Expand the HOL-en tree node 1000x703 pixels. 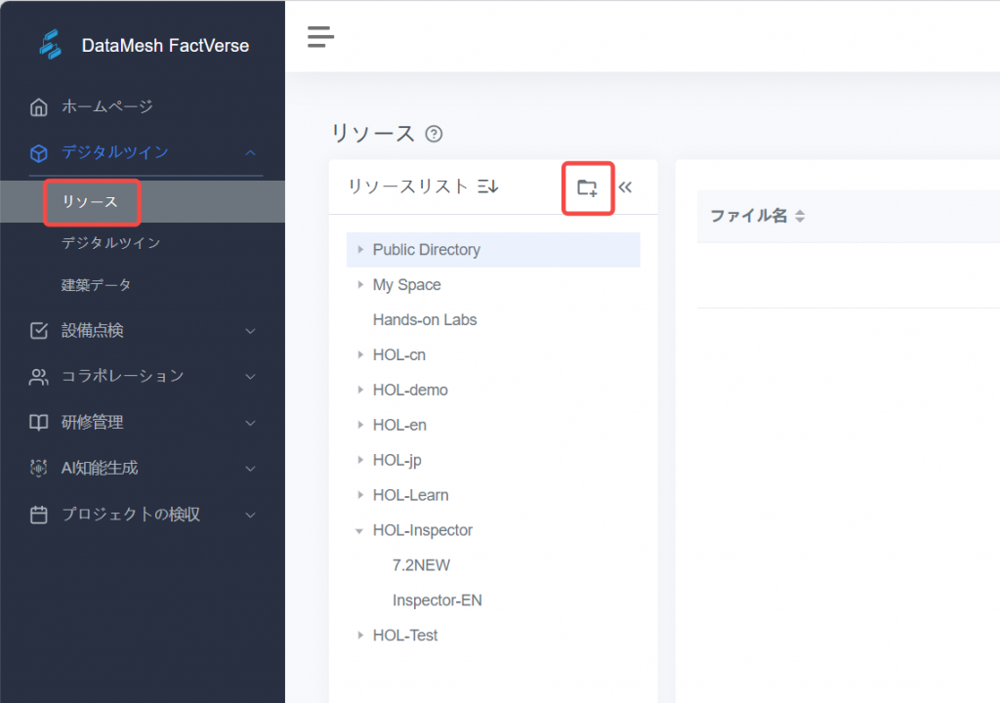[x=360, y=425]
